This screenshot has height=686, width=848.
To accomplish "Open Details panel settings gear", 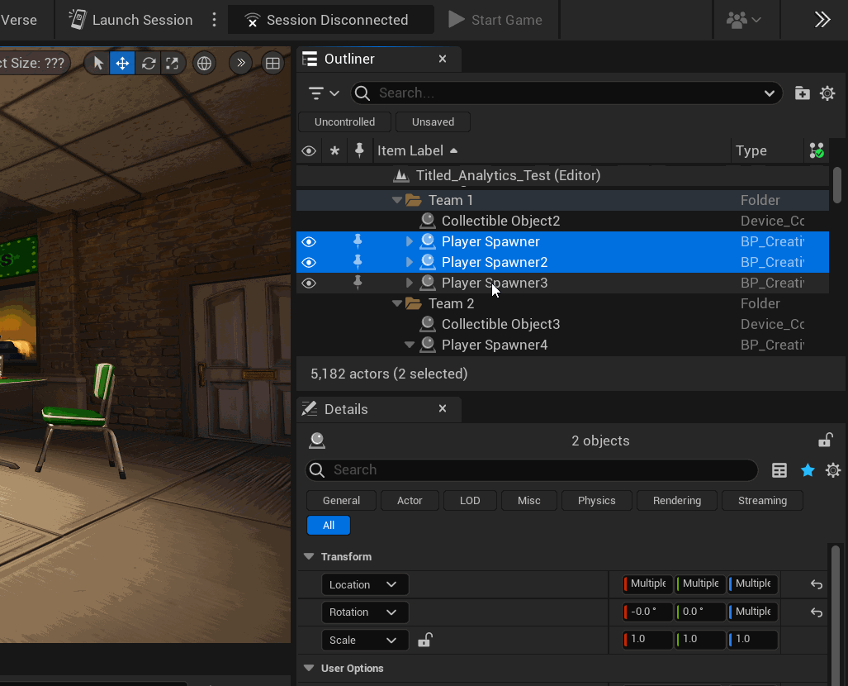I will [x=833, y=470].
